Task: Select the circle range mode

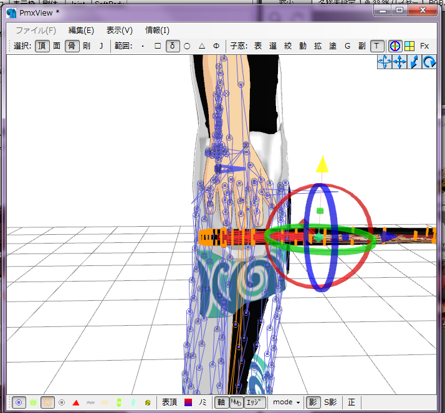Action: [187, 46]
